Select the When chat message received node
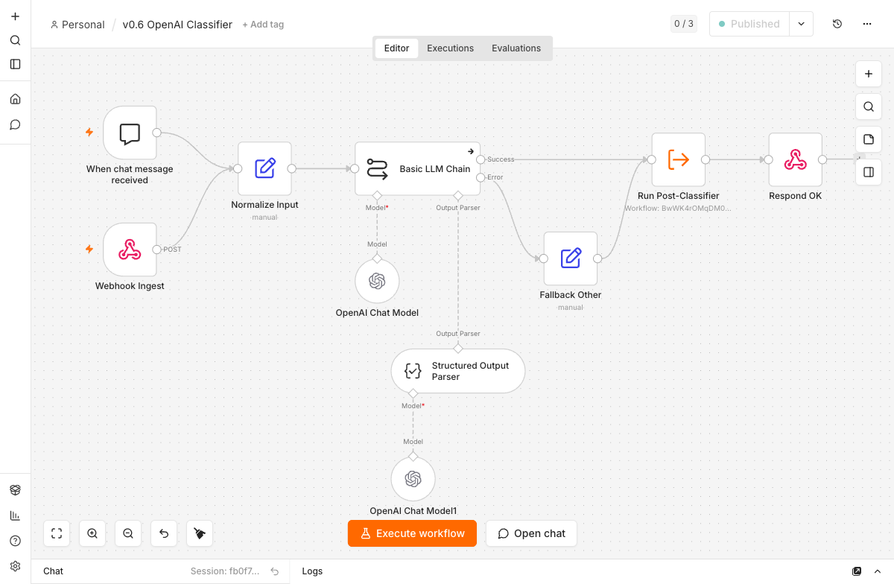The height and width of the screenshot is (584, 894). point(130,133)
